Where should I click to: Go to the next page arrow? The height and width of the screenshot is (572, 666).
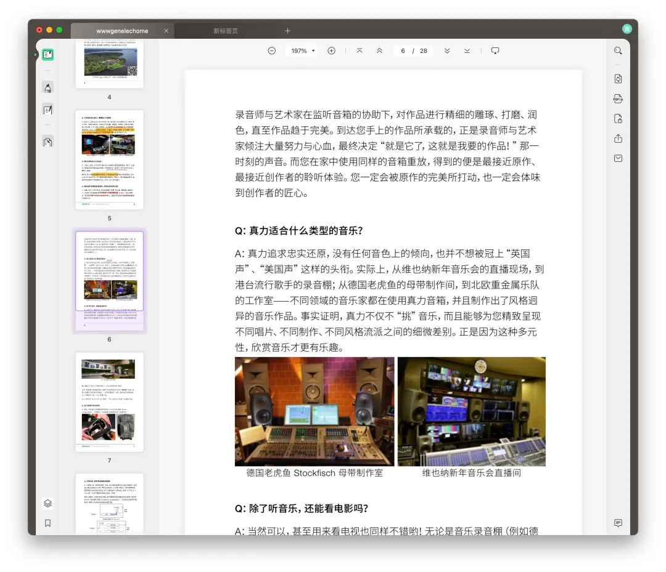click(x=447, y=50)
